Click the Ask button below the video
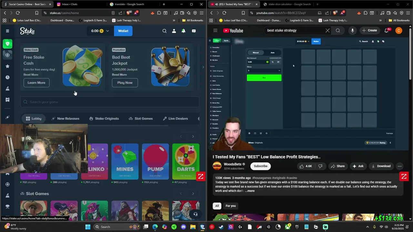 click(358, 166)
